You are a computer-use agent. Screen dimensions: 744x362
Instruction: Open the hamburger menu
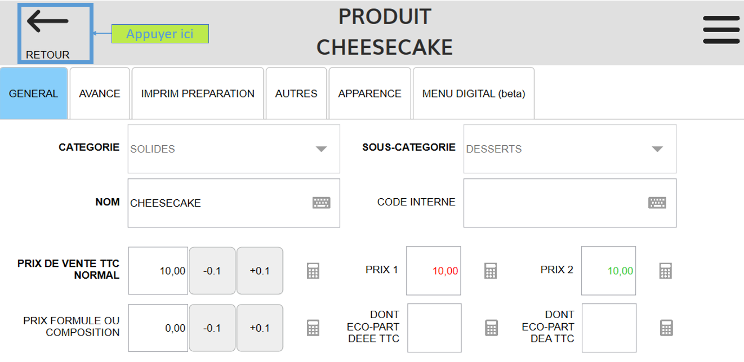(721, 30)
